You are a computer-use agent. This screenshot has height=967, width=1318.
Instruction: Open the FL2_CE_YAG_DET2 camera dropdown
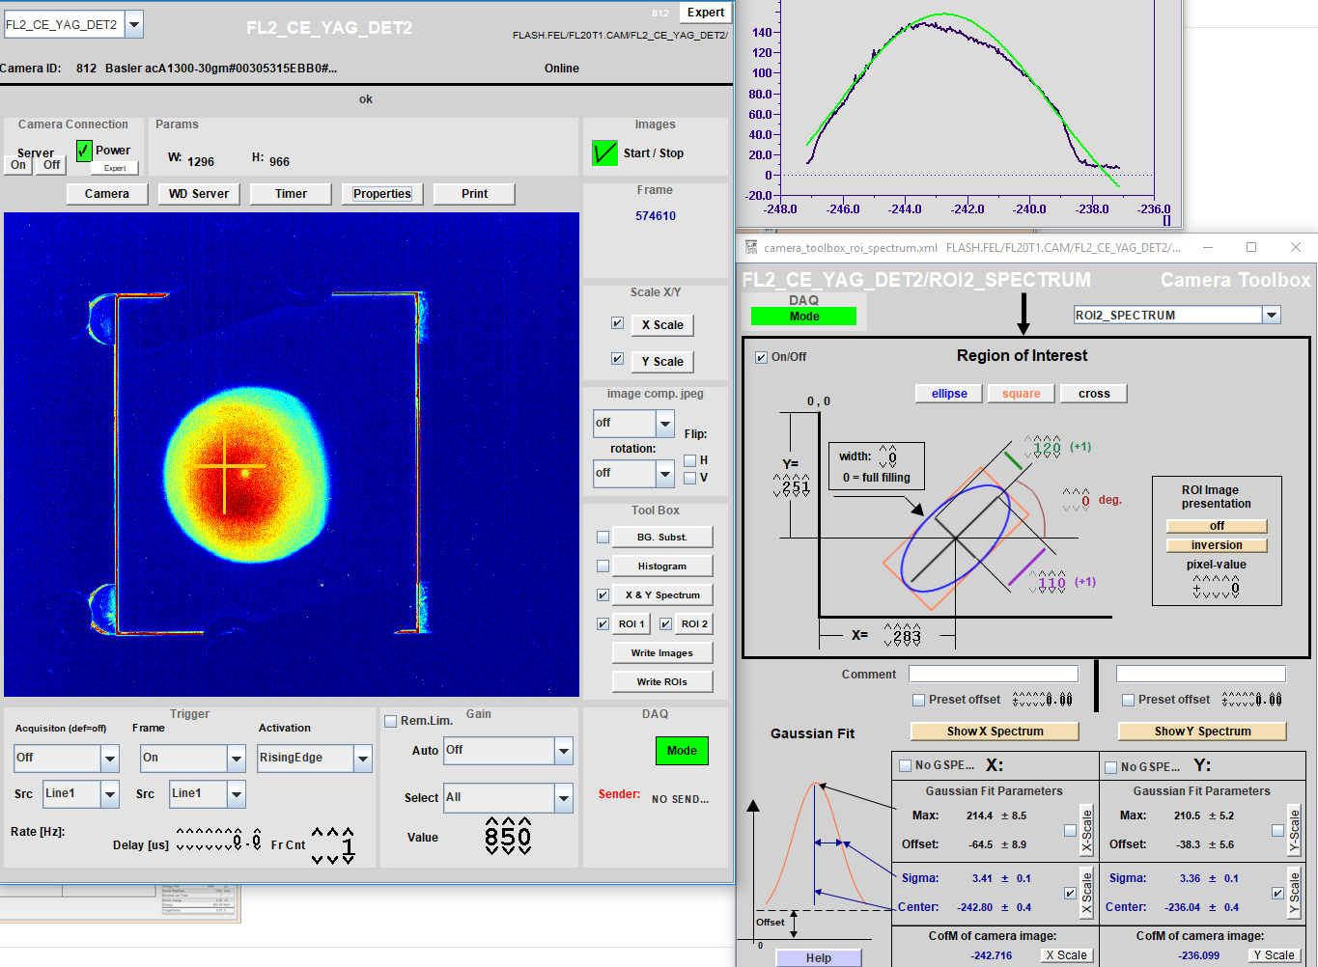tap(134, 24)
